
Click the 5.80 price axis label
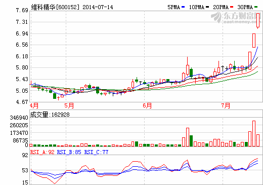point(22,67)
